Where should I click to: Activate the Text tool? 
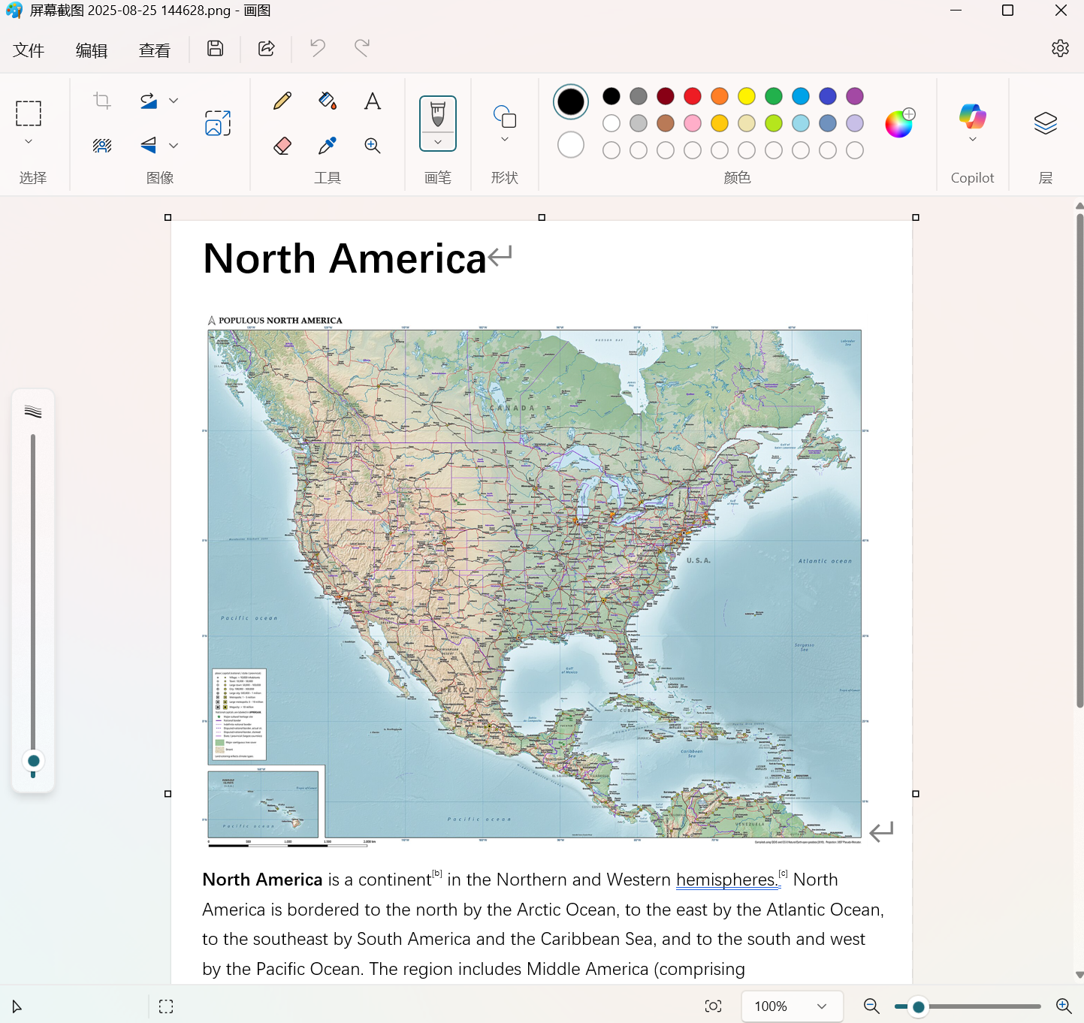[x=372, y=101]
